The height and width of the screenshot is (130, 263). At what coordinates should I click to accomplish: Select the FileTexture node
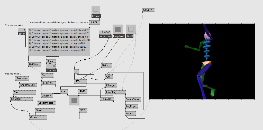48,83
